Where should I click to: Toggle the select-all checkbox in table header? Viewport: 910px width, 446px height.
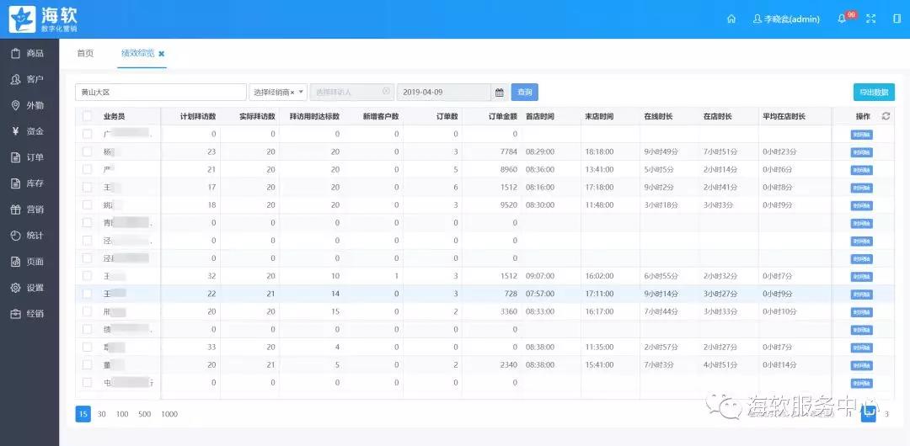click(x=87, y=117)
